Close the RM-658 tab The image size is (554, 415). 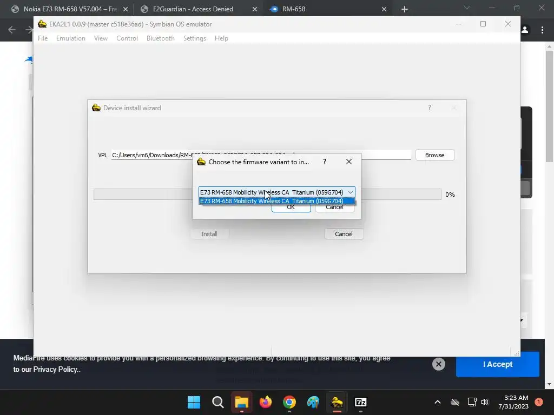tap(384, 9)
